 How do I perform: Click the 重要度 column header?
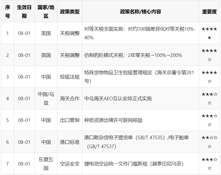pyautogui.click(x=209, y=12)
